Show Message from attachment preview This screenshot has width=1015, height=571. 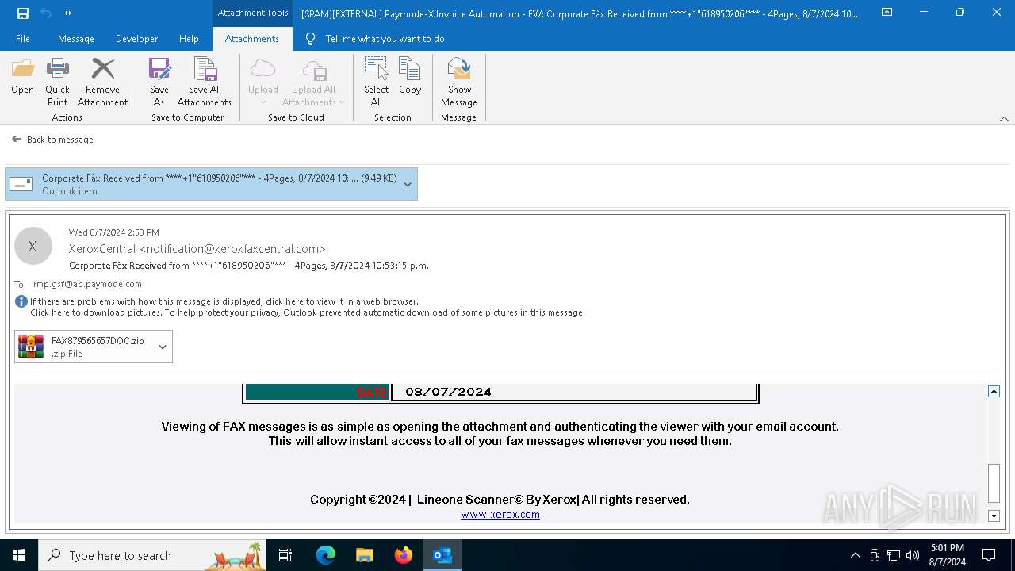tap(459, 82)
